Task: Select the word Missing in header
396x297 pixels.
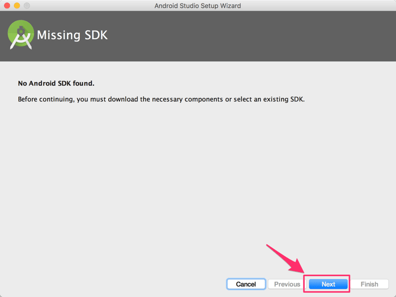Action: click(x=58, y=35)
